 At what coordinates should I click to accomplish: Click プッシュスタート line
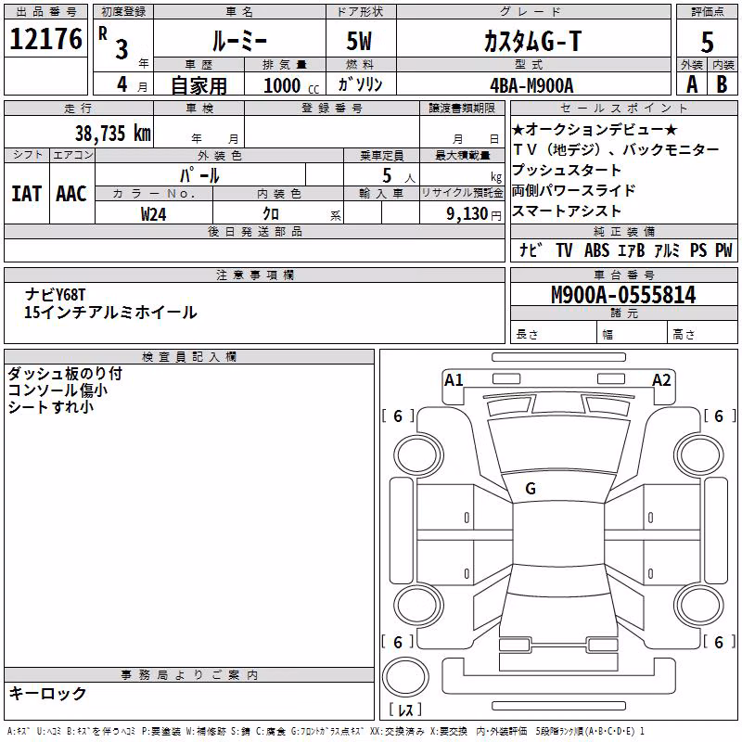tap(567, 170)
